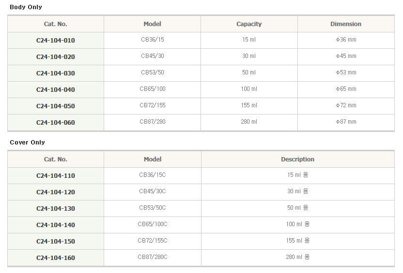
Task: Click the 280 ml 용 description cell
Action: click(297, 258)
